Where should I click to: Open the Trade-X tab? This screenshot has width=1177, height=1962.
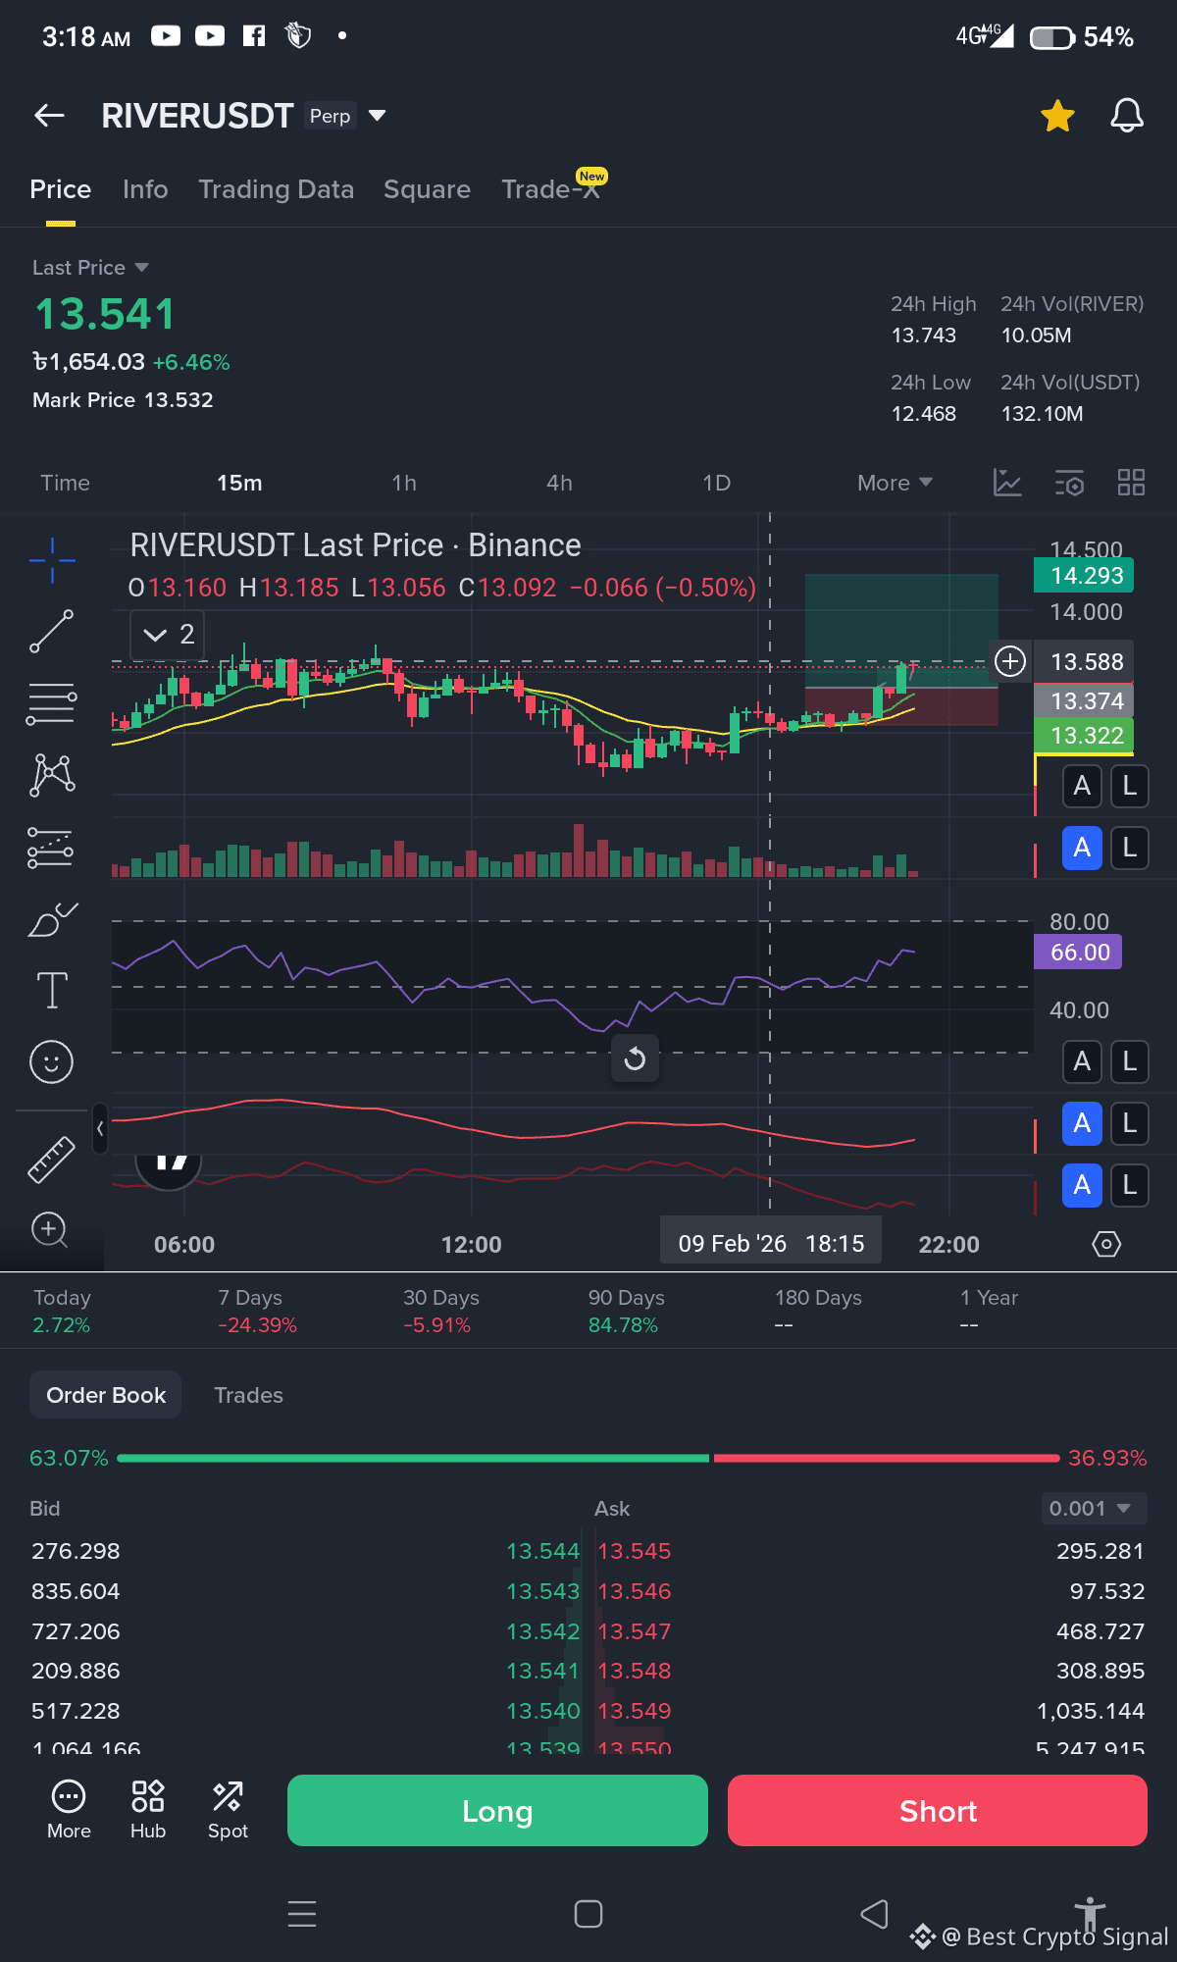(550, 189)
